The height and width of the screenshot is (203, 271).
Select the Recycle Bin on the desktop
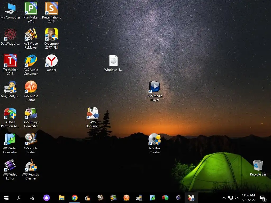click(x=258, y=168)
